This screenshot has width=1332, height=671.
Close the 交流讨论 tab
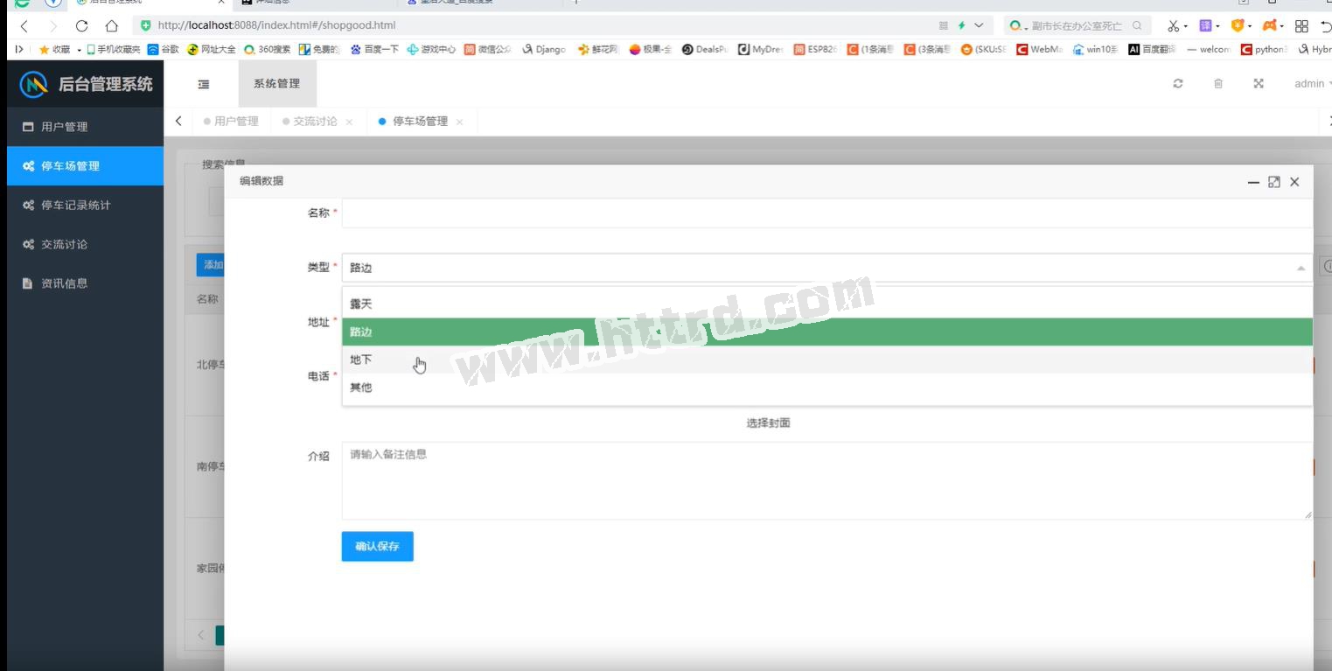coord(350,122)
